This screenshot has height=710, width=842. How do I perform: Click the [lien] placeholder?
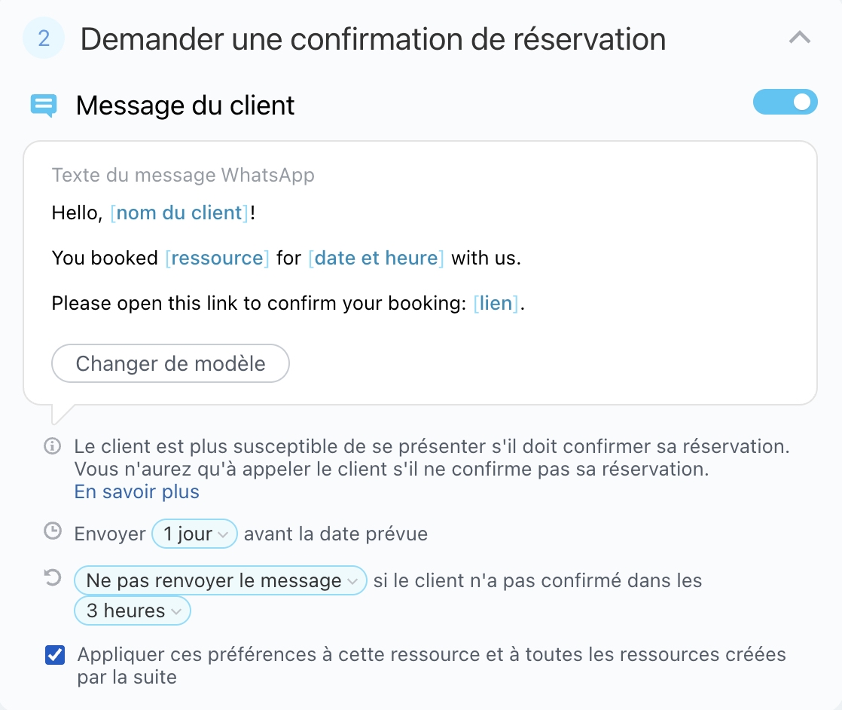pos(496,304)
